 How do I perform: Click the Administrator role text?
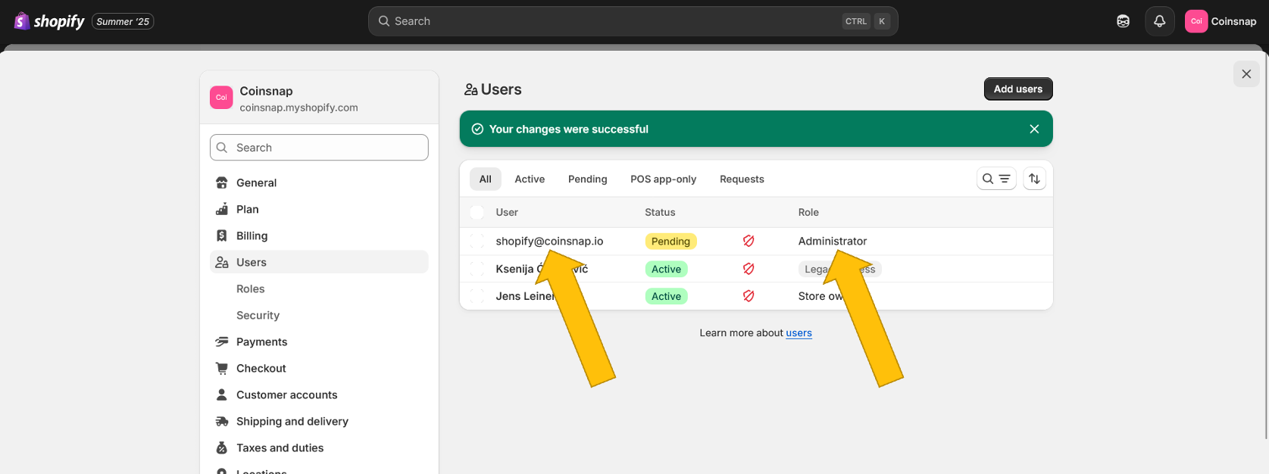click(x=833, y=241)
